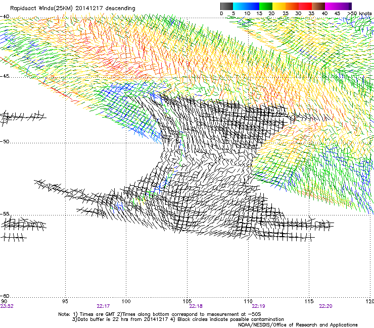
Task: Click the '90' longitude label
Action: point(4,301)
